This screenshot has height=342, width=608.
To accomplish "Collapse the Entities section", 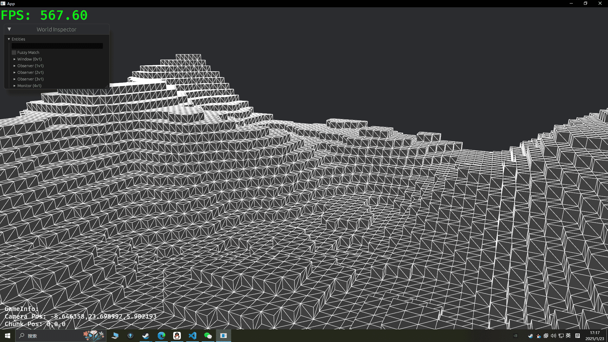I will point(9,39).
